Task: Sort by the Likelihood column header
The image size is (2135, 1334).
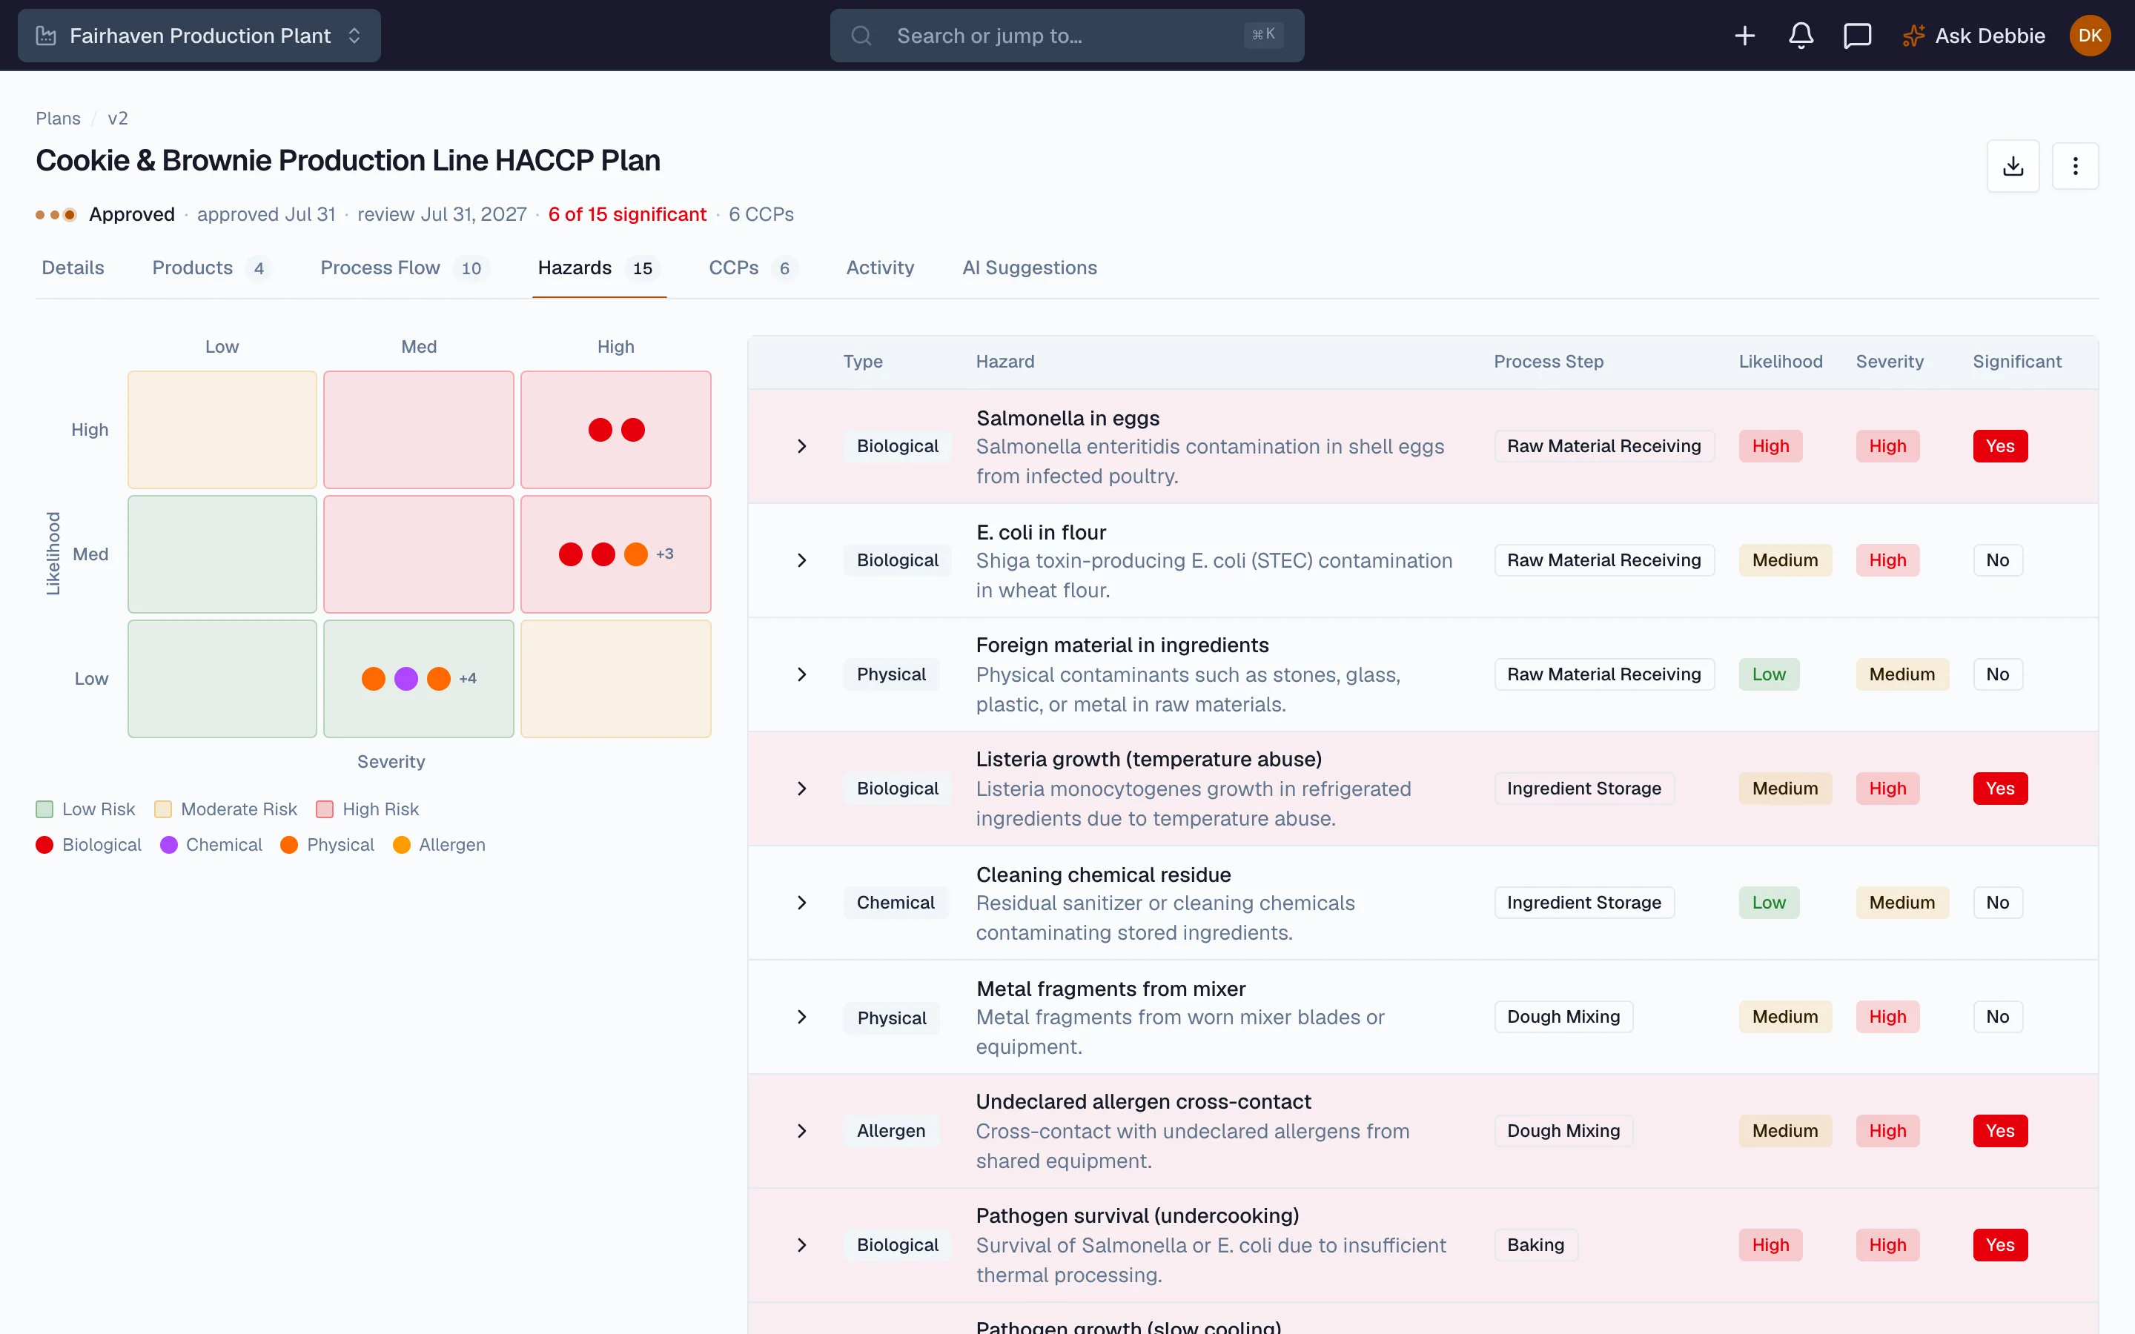Action: click(x=1781, y=362)
